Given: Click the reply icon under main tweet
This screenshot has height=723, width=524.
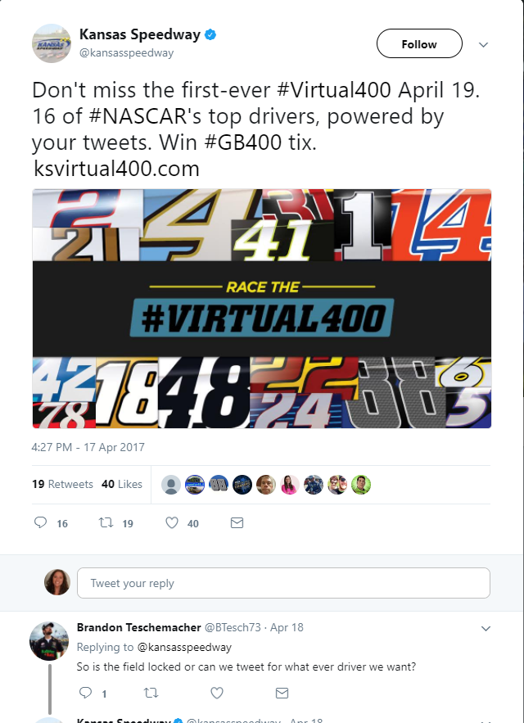Looking at the screenshot, I should coord(41,522).
